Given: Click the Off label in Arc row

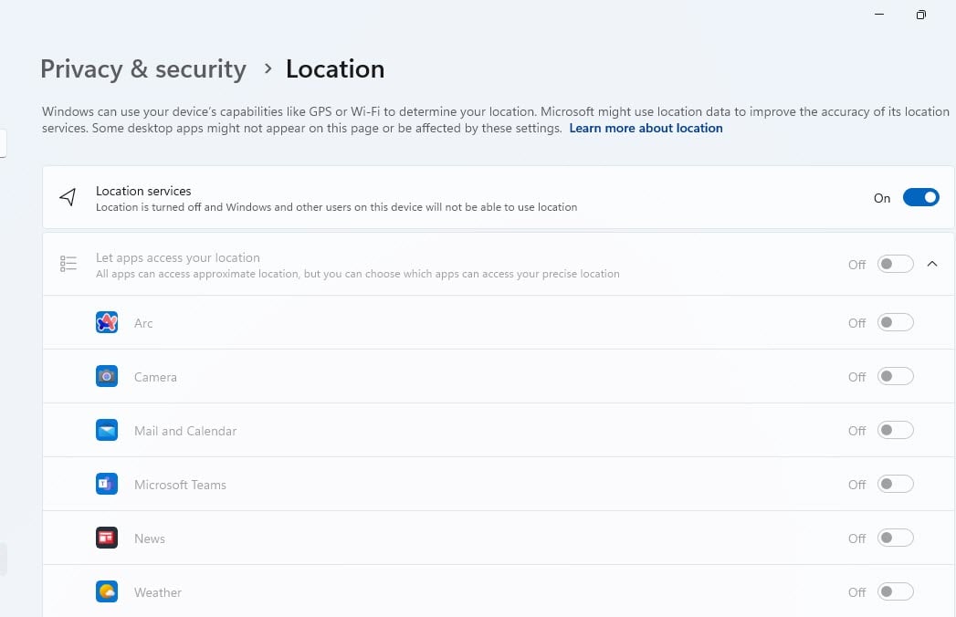Looking at the screenshot, I should coord(856,323).
